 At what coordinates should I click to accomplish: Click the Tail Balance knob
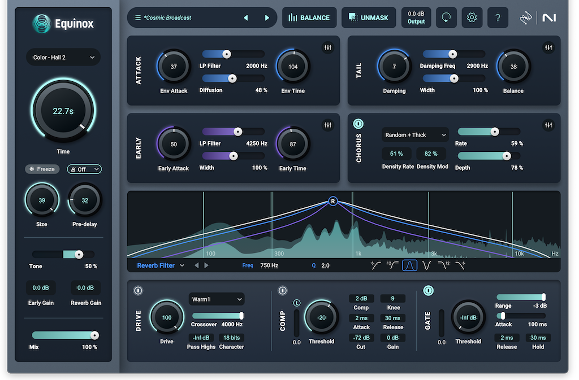click(513, 66)
